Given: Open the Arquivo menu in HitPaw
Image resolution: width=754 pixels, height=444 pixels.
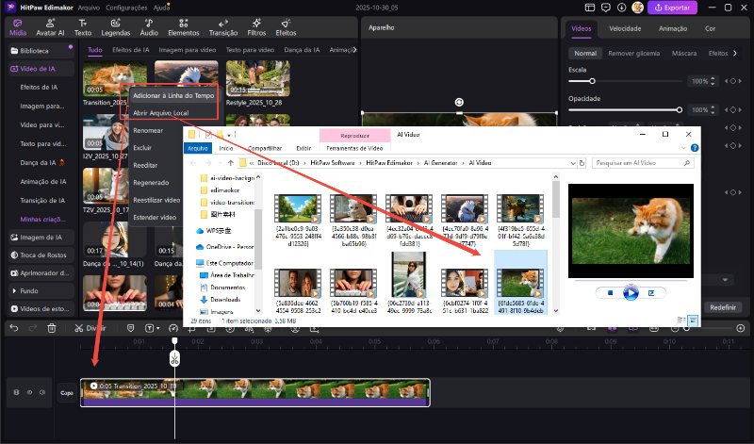Looking at the screenshot, I should pyautogui.click(x=89, y=8).
